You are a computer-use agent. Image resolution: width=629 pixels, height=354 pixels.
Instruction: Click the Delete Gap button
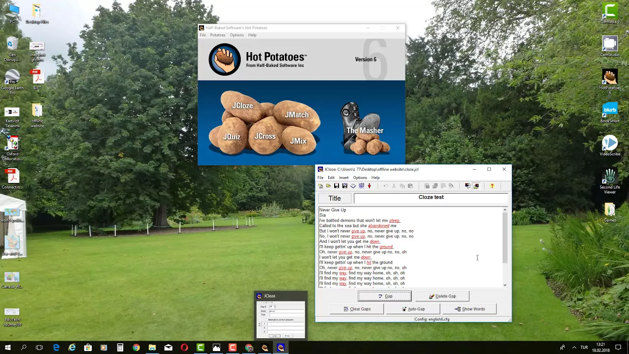click(x=442, y=296)
